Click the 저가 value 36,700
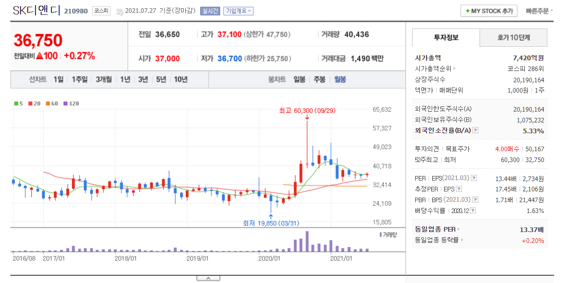The width and height of the screenshot is (567, 283). point(229,59)
